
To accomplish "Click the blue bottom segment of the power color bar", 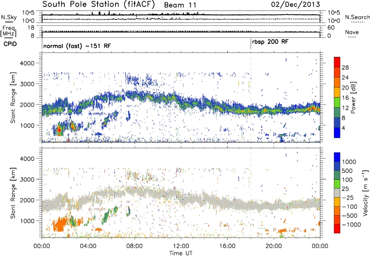I will pos(337,133).
